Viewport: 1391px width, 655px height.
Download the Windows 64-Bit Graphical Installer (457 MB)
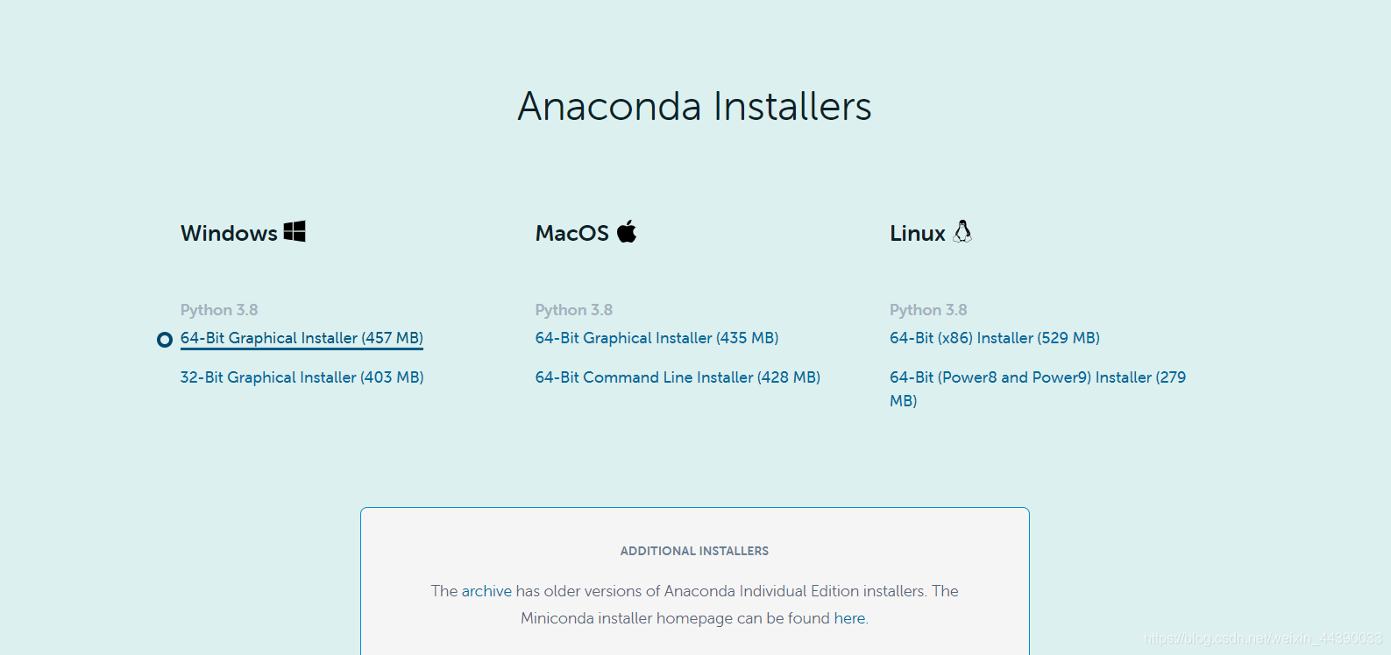point(301,338)
